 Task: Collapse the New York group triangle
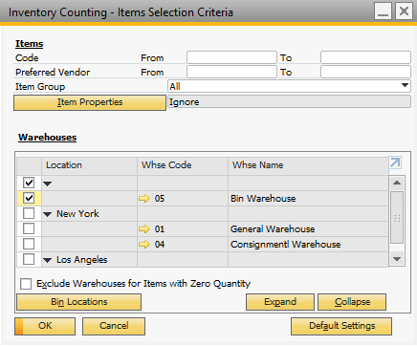pos(47,214)
